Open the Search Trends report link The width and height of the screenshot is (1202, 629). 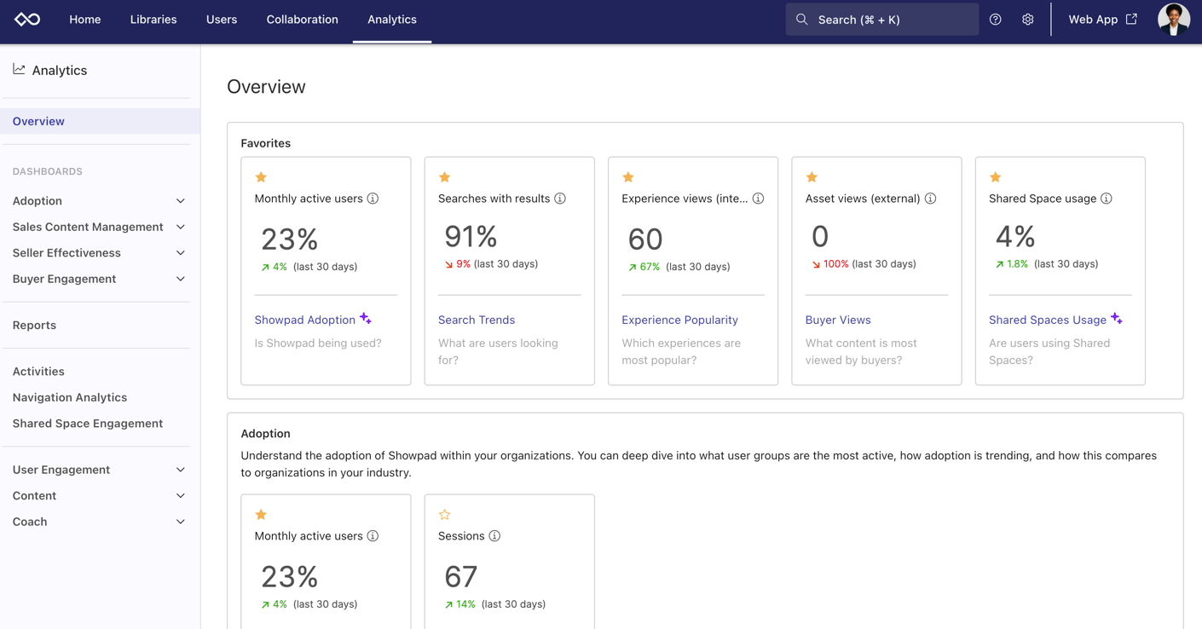[x=477, y=319]
